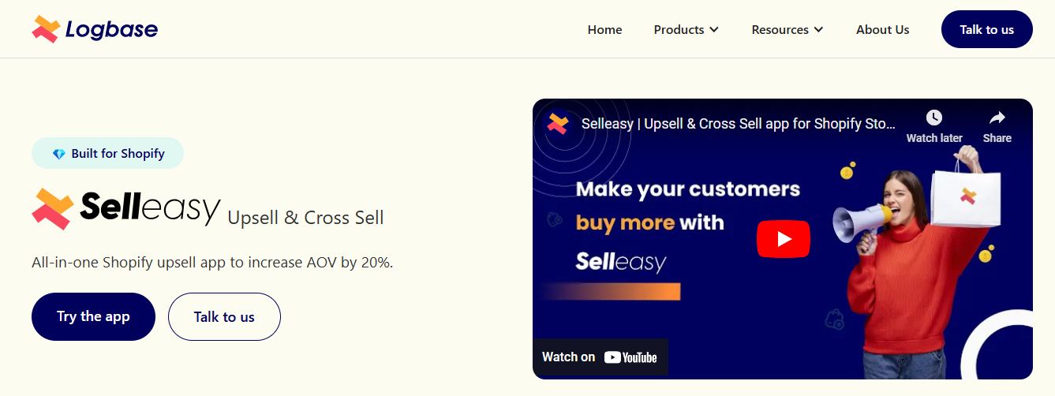Go to the Home page link
This screenshot has height=396, width=1055.
(x=604, y=30)
